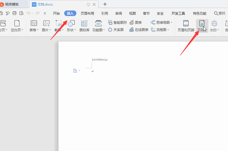Click the print icon in quick access toolbar
The image size is (228, 151).
click(14, 13)
